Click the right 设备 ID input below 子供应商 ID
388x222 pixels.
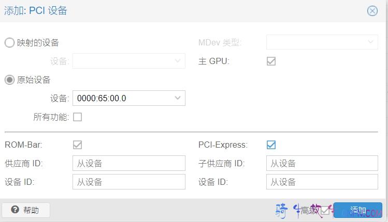coord(322,182)
